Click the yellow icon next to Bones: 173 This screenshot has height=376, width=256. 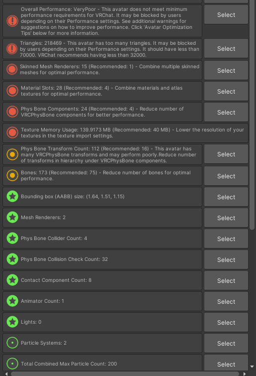point(12,175)
